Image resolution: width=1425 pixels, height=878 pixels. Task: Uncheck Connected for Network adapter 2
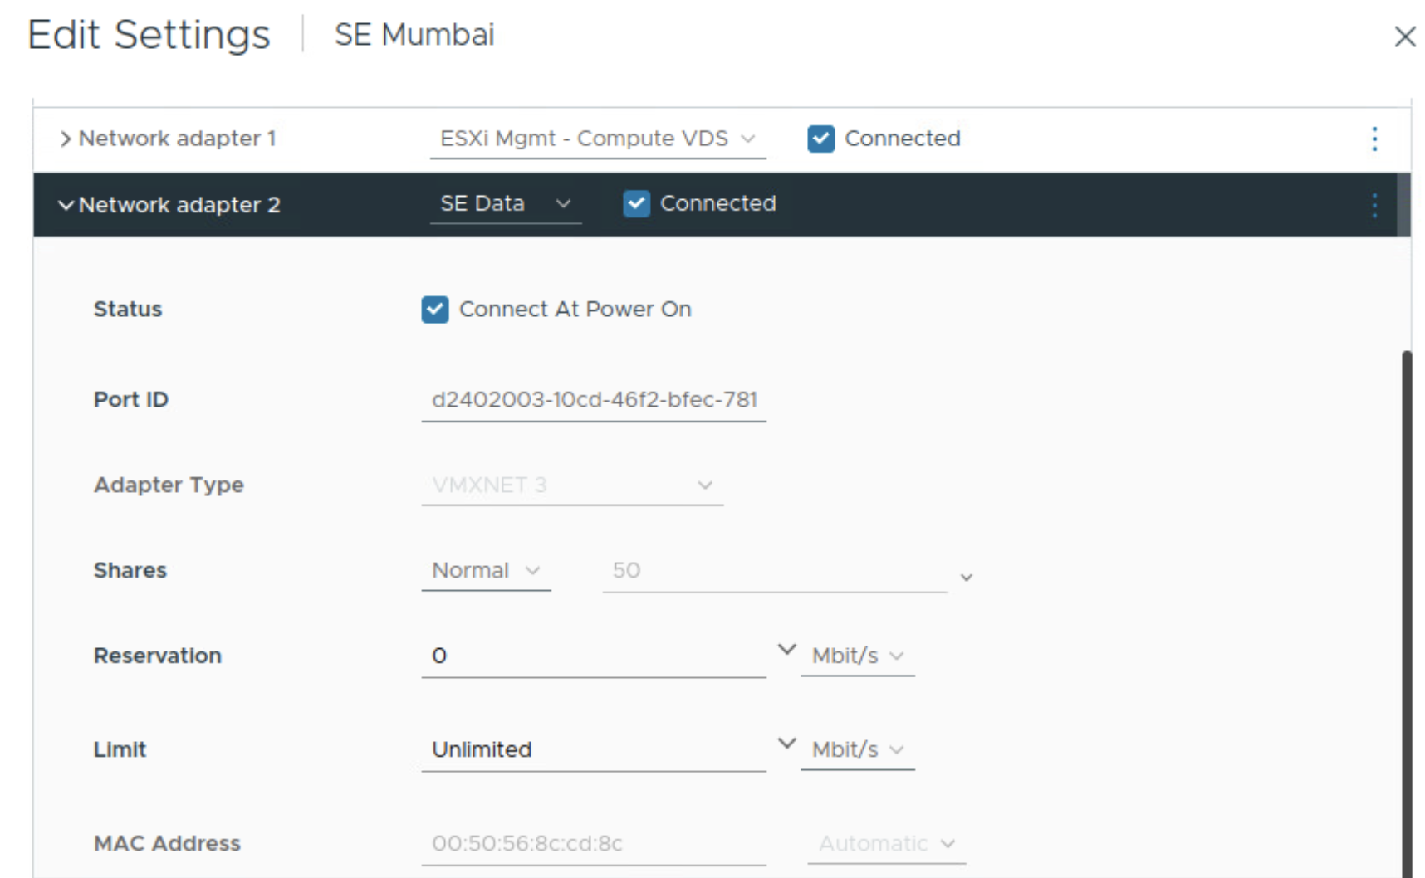[x=636, y=204]
